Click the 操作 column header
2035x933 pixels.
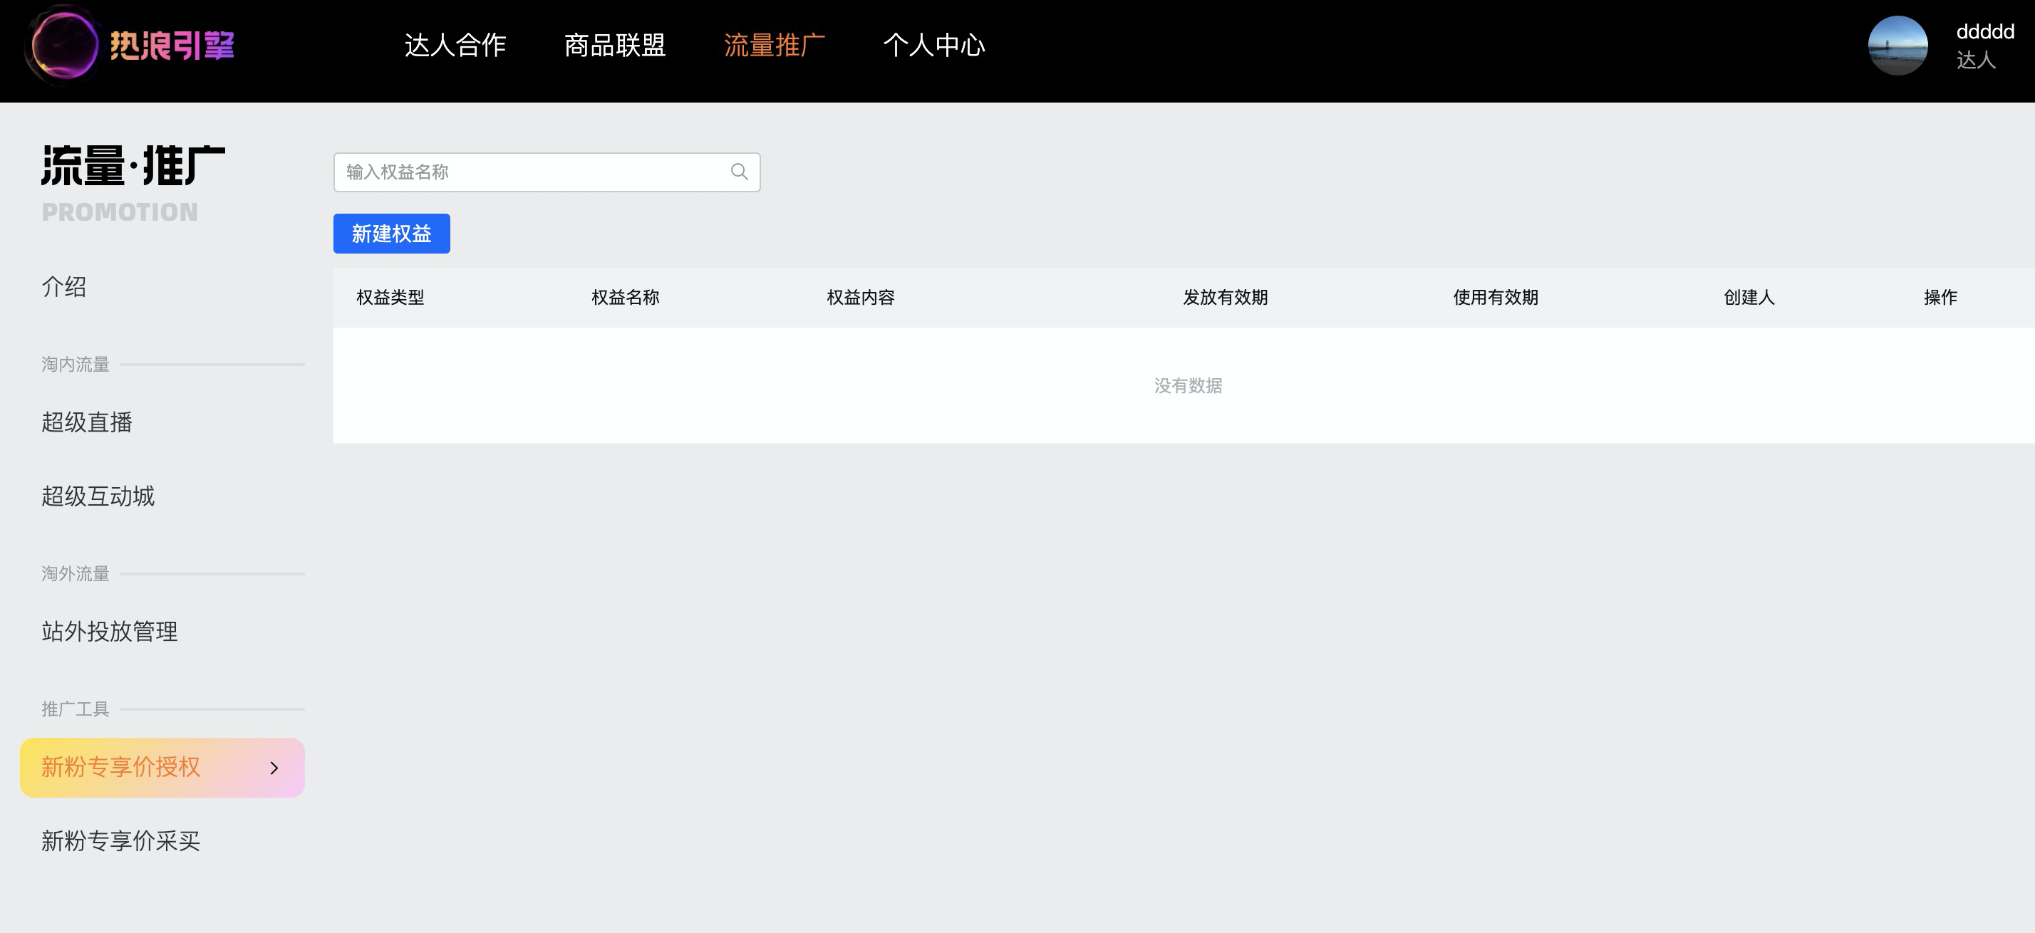tap(1940, 298)
